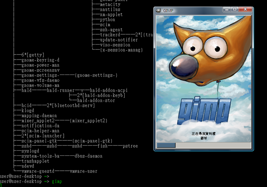The height and width of the screenshot is (187, 267).
Task: Click 'hald-addon-stor' in the terminal
Action: 96,100
